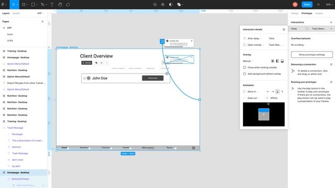
Task: Dismiss the Running your prototype tip
Action: [331, 82]
